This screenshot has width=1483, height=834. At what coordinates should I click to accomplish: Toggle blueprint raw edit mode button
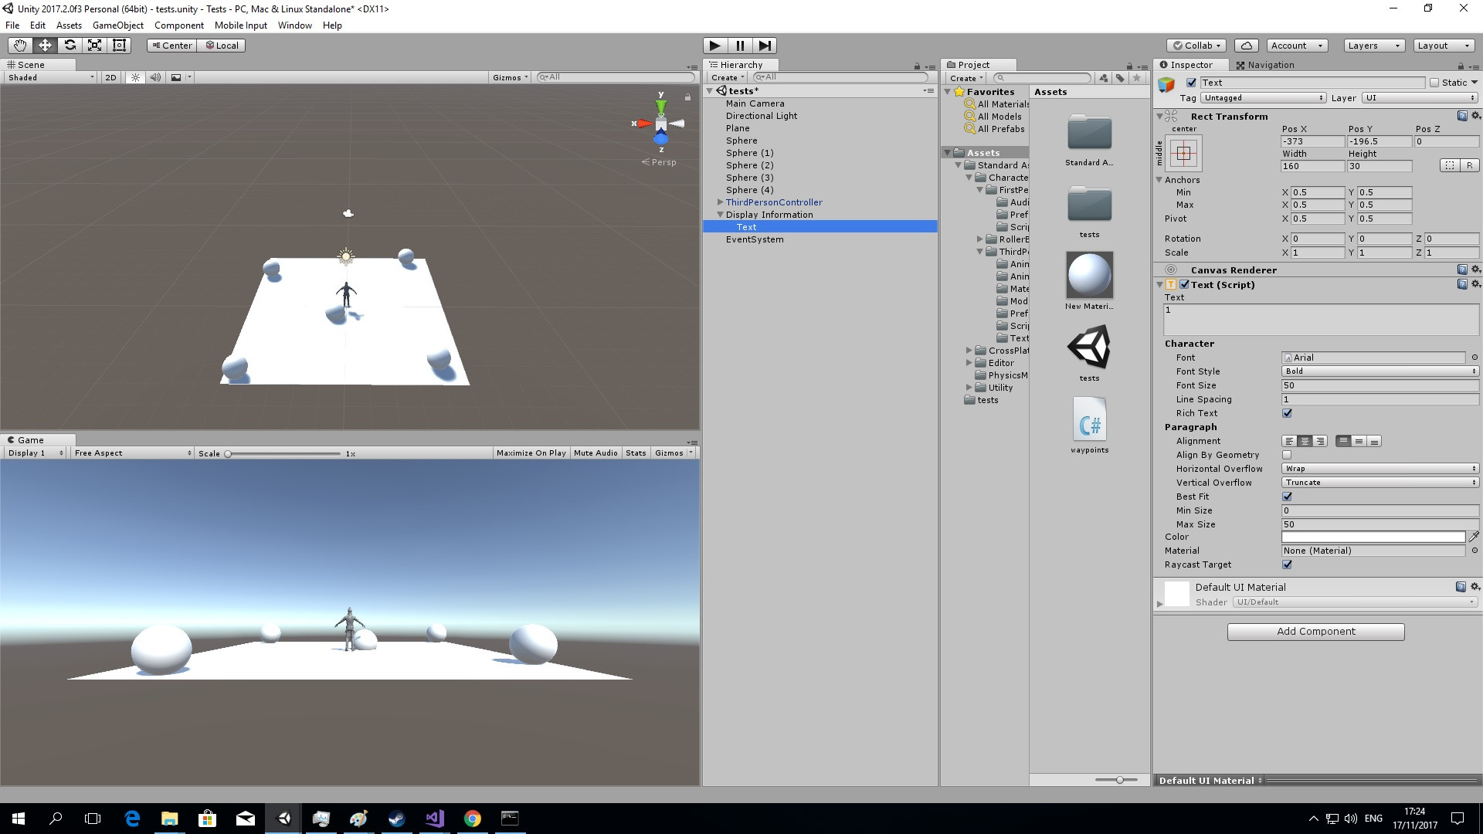pos(1450,165)
